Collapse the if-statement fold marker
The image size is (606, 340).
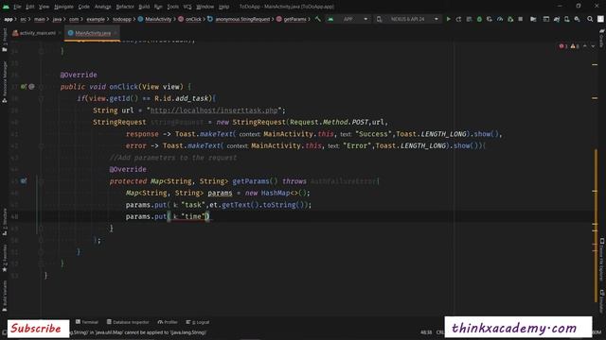click(x=41, y=98)
